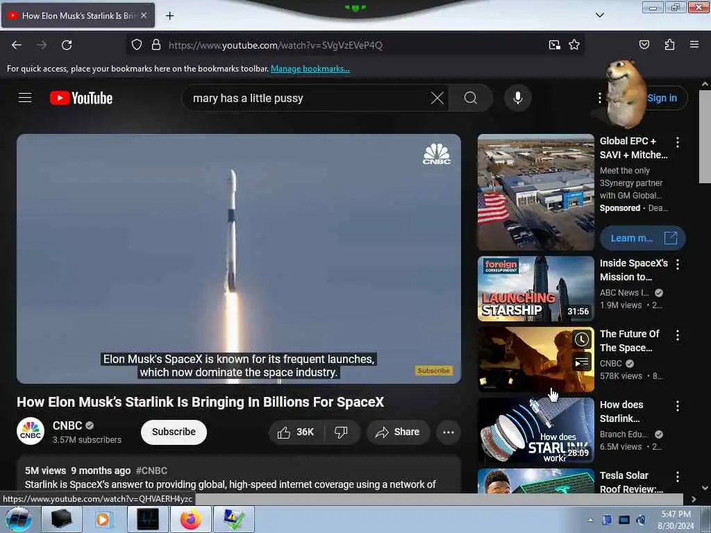Open the Global EPC sponsored thumbnail
Screen dimensions: 711x533
535,192
